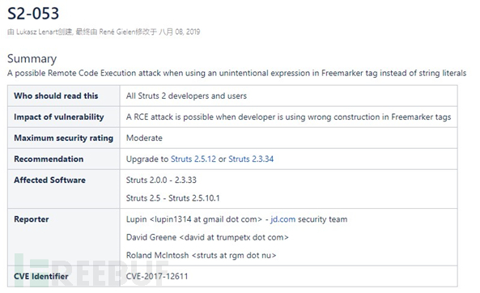The height and width of the screenshot is (293, 480).
Task: Select 'Maximum security rating' label
Action: 63,138
